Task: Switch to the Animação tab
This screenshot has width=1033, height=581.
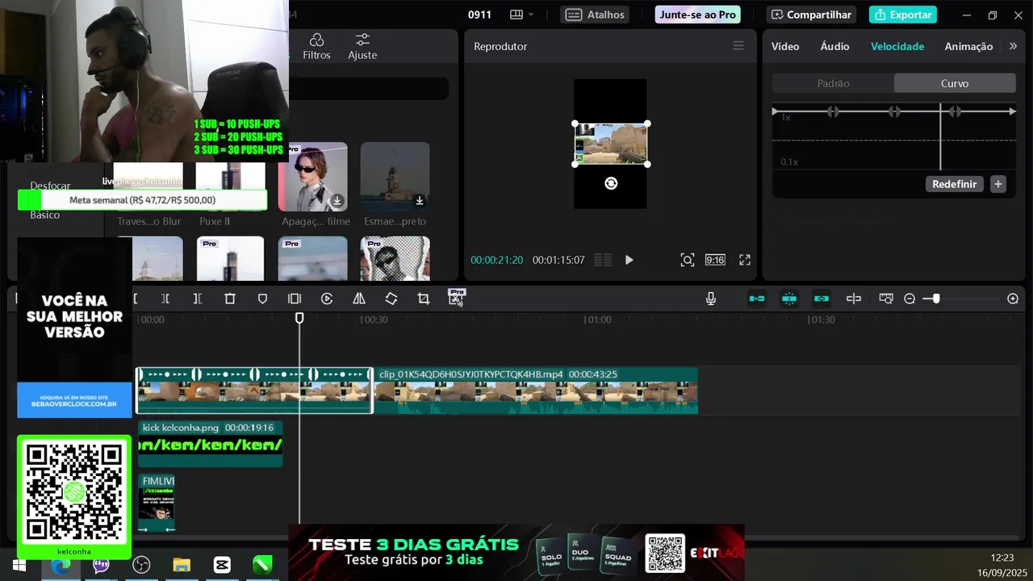Action: pos(968,47)
